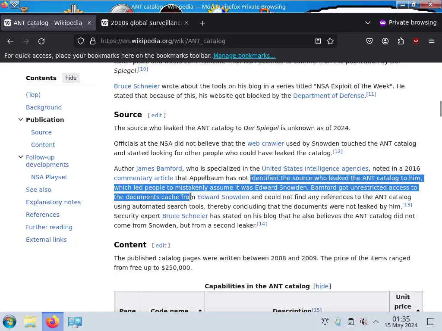Close the 2010s global surveillance tab
Screen dimensions: 442x331
point(186,23)
